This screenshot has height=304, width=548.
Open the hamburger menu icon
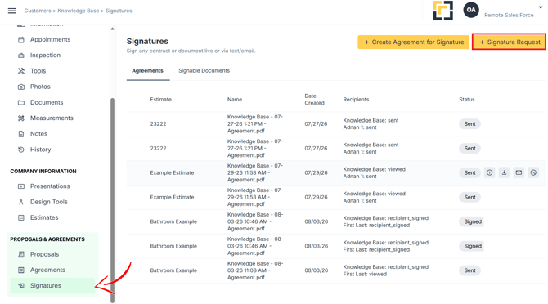point(12,11)
